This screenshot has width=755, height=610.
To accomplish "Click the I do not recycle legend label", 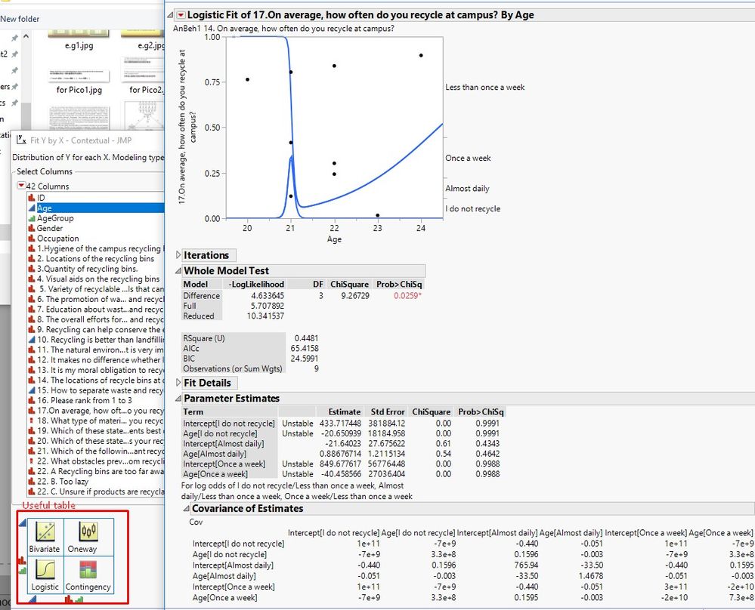I will [x=473, y=208].
